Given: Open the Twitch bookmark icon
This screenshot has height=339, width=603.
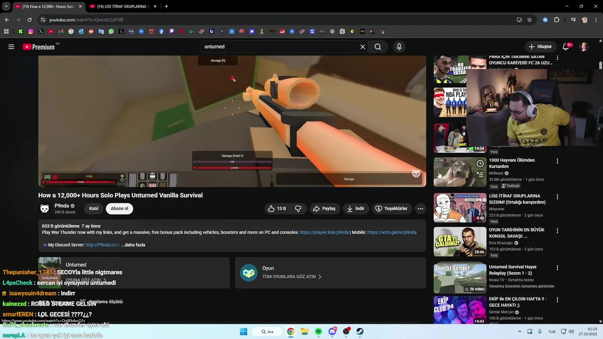Looking at the screenshot, I should pyautogui.click(x=171, y=32).
